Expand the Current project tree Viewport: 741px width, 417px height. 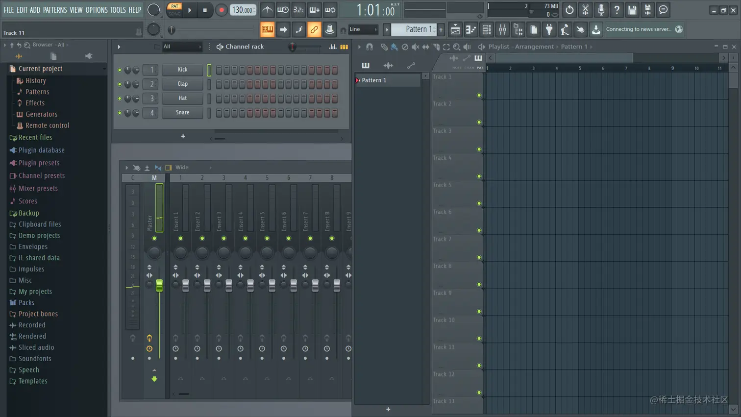pyautogui.click(x=40, y=69)
